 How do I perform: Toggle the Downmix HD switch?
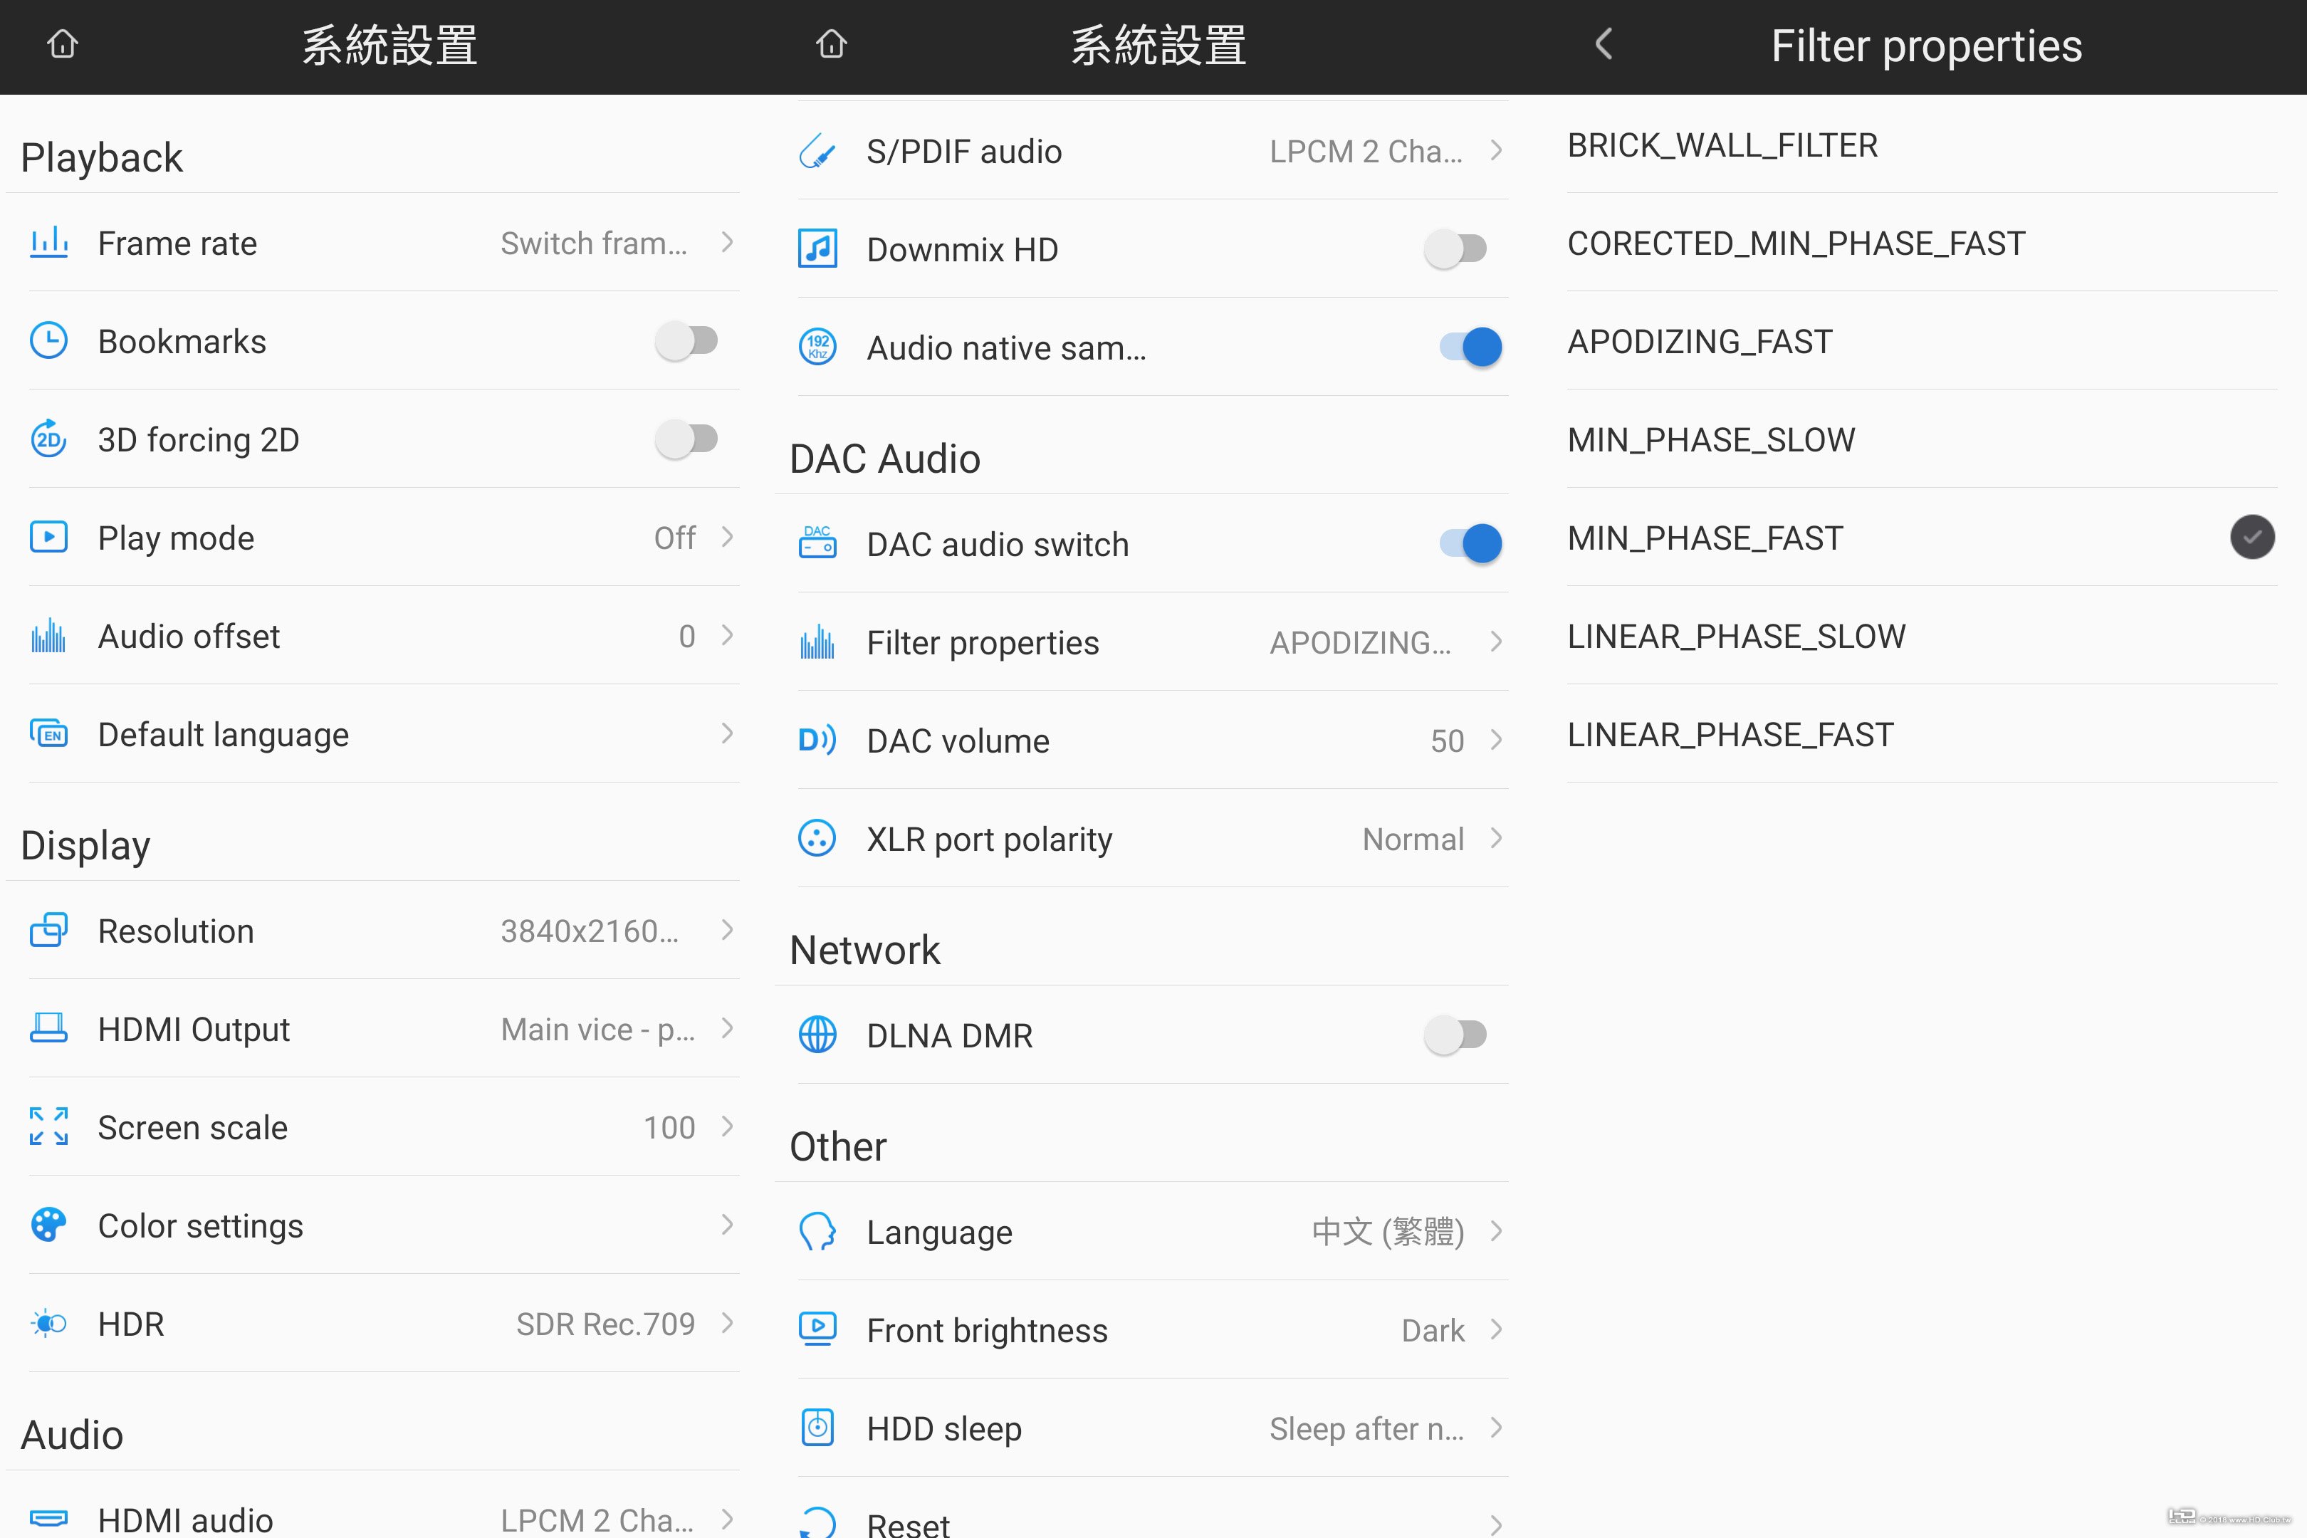point(1455,249)
